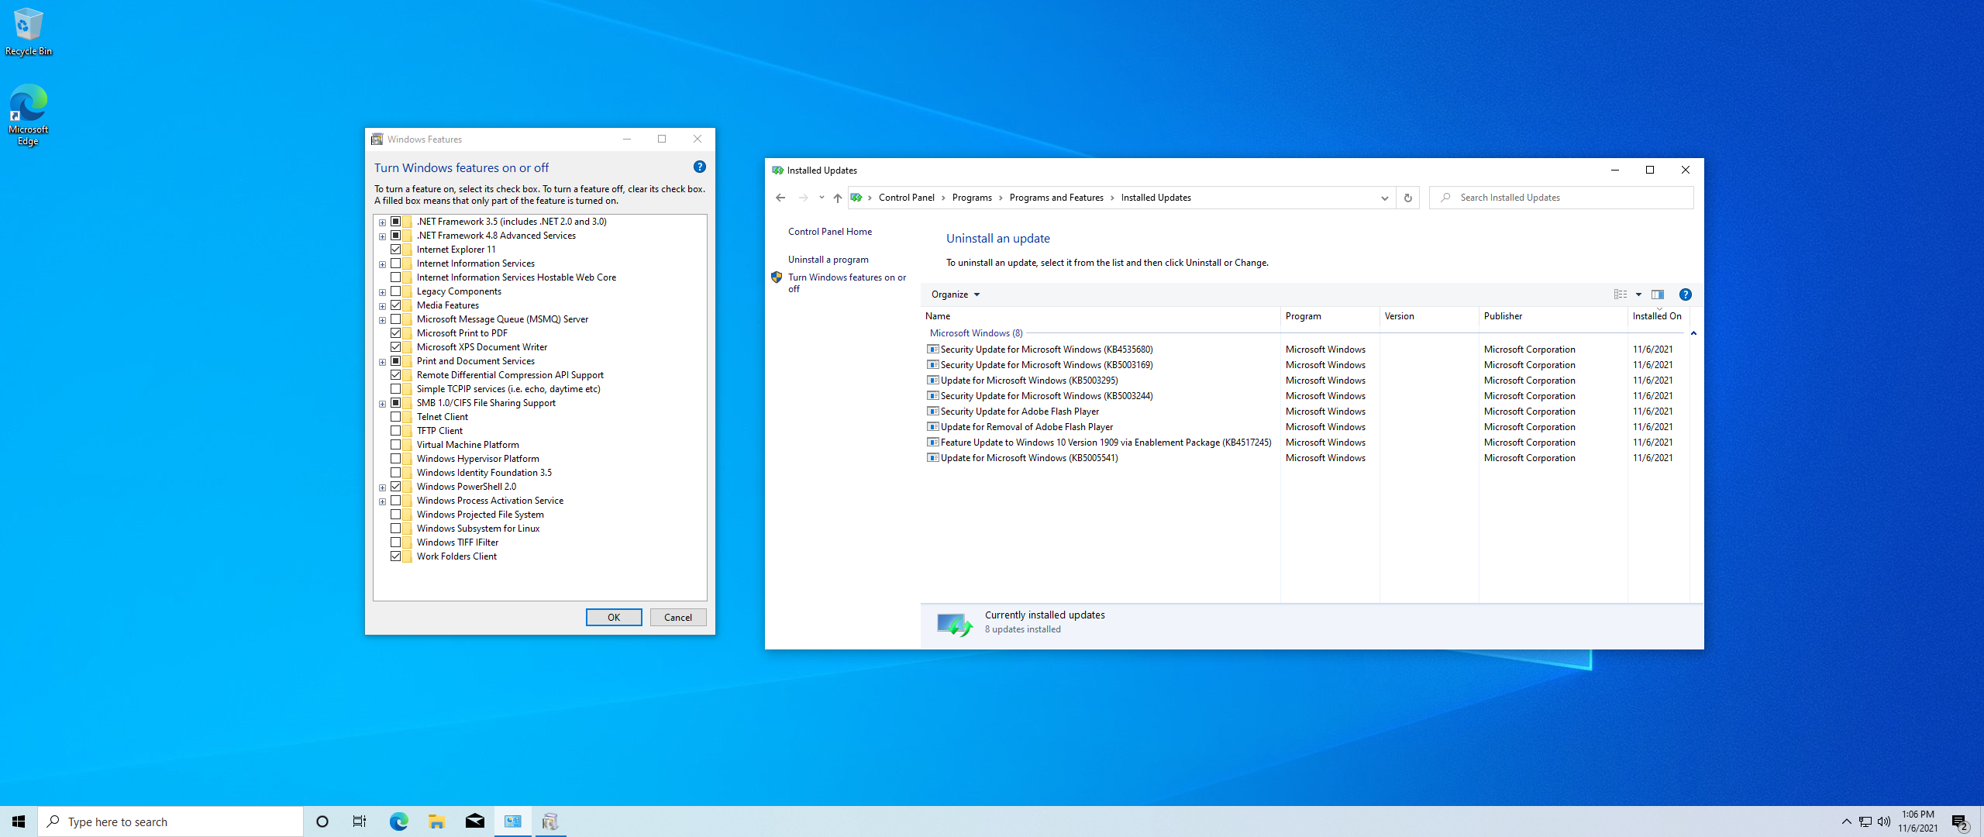Check Virtual Machine Platform feature
This screenshot has height=837, width=1984.
pos(396,445)
